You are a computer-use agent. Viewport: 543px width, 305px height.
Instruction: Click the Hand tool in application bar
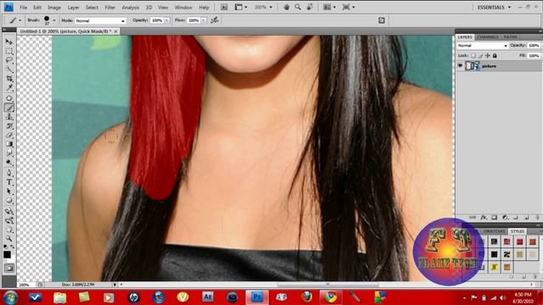click(287, 7)
